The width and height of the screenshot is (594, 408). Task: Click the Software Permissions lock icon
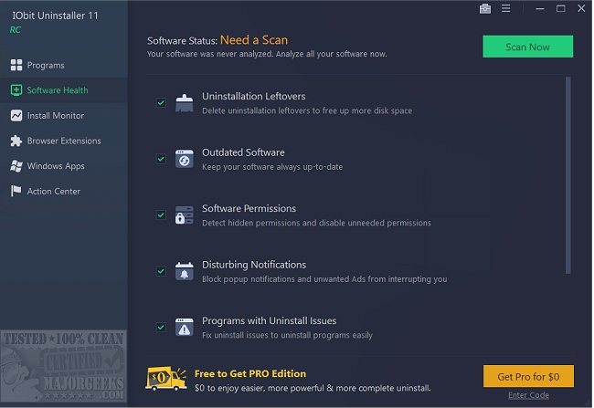tap(185, 215)
